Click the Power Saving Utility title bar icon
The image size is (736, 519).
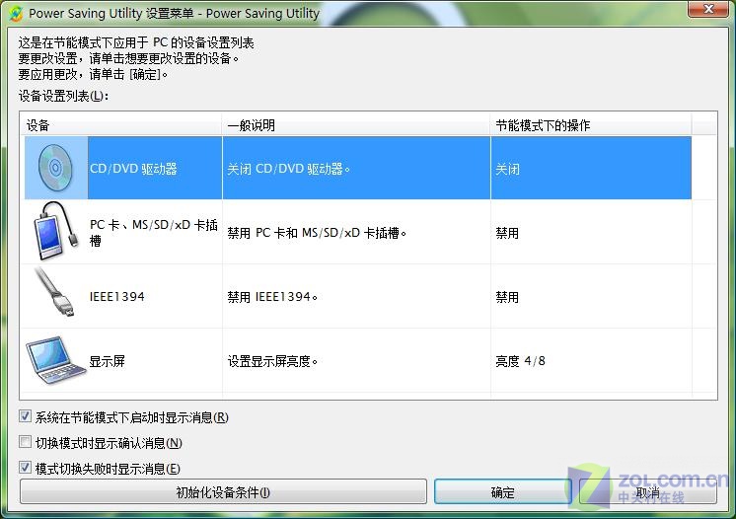click(x=16, y=13)
